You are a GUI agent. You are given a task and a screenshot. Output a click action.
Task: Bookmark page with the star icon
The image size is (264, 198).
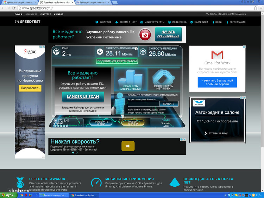tap(256, 8)
